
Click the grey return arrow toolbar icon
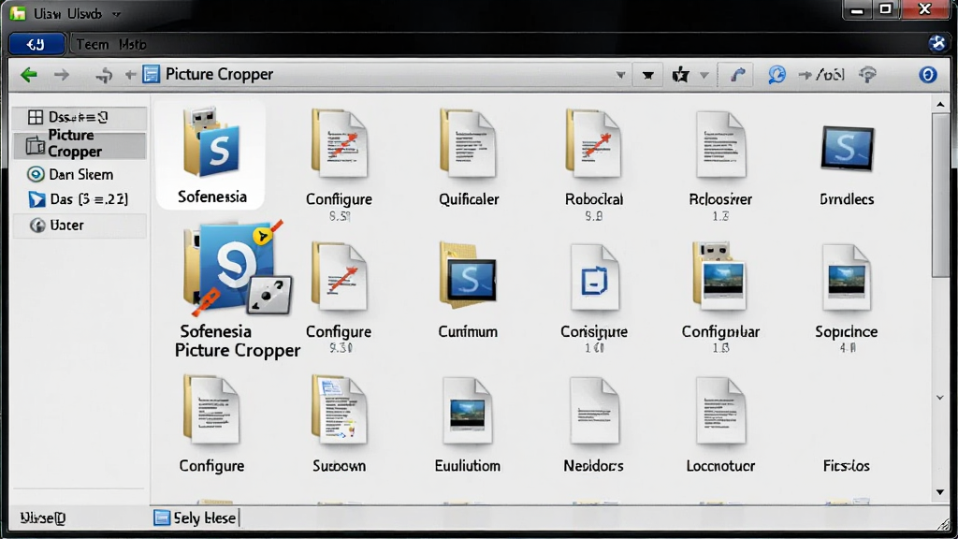[x=105, y=75]
